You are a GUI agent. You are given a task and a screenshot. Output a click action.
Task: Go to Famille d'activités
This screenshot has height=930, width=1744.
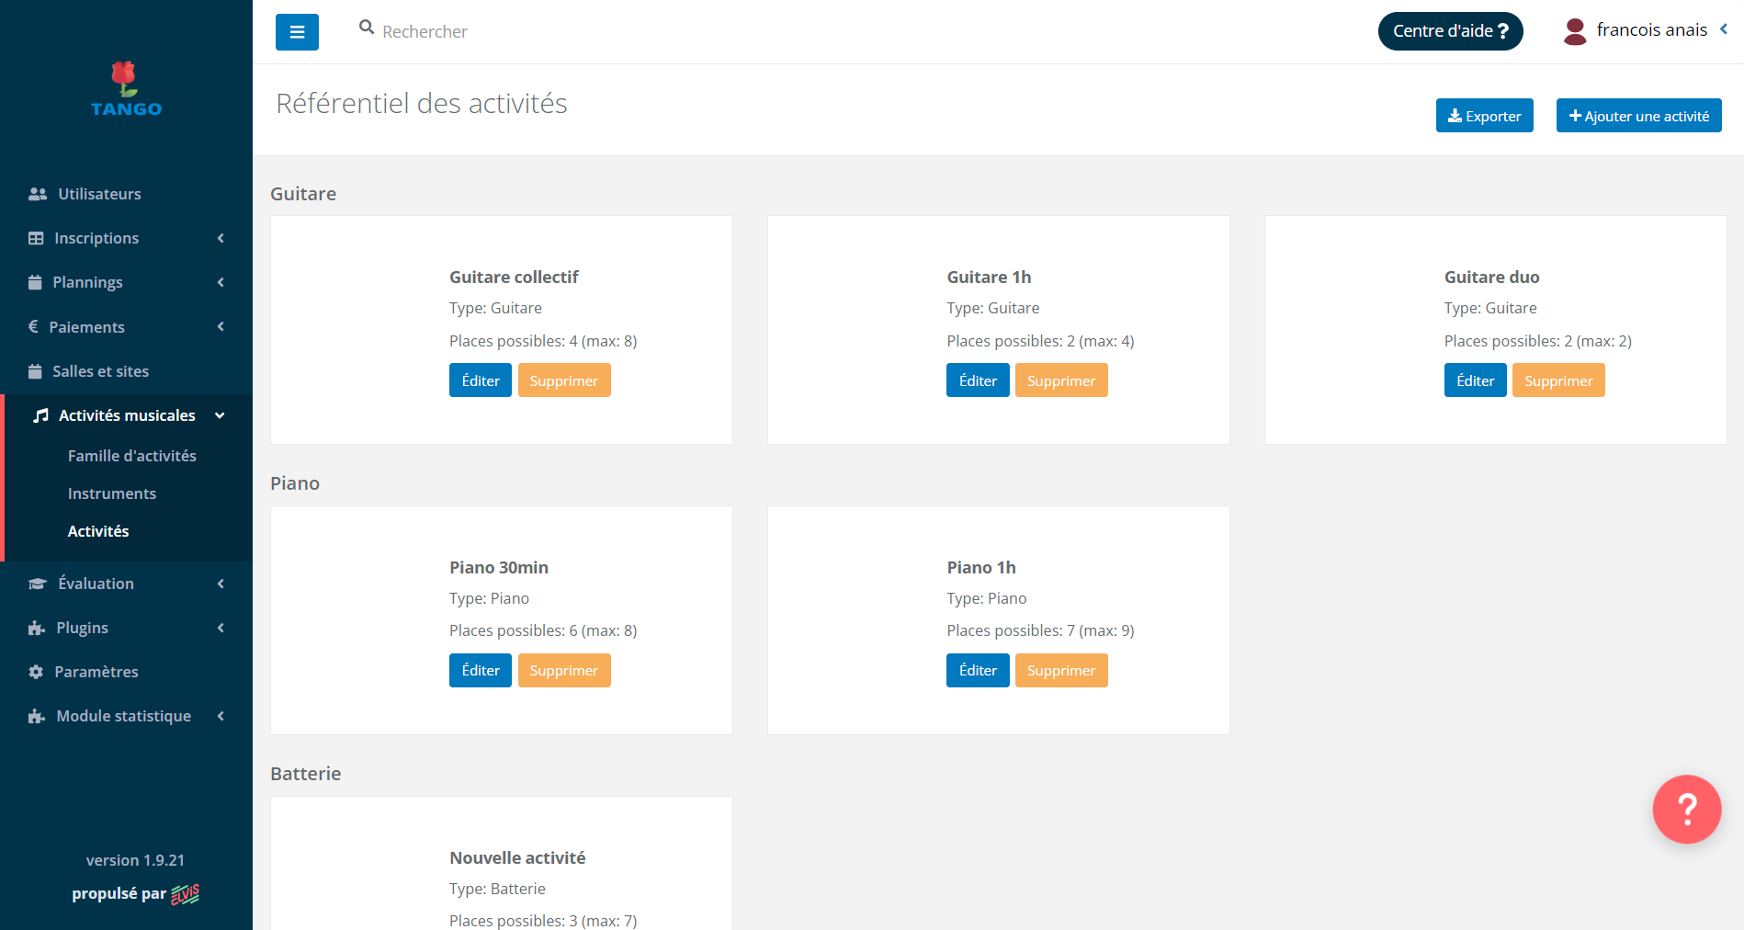(132, 456)
